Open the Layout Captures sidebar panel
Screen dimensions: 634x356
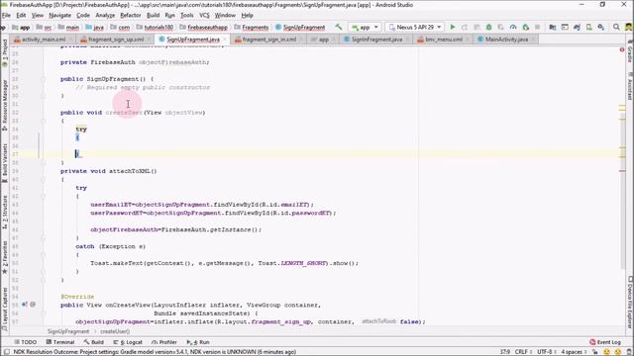pyautogui.click(x=4, y=309)
